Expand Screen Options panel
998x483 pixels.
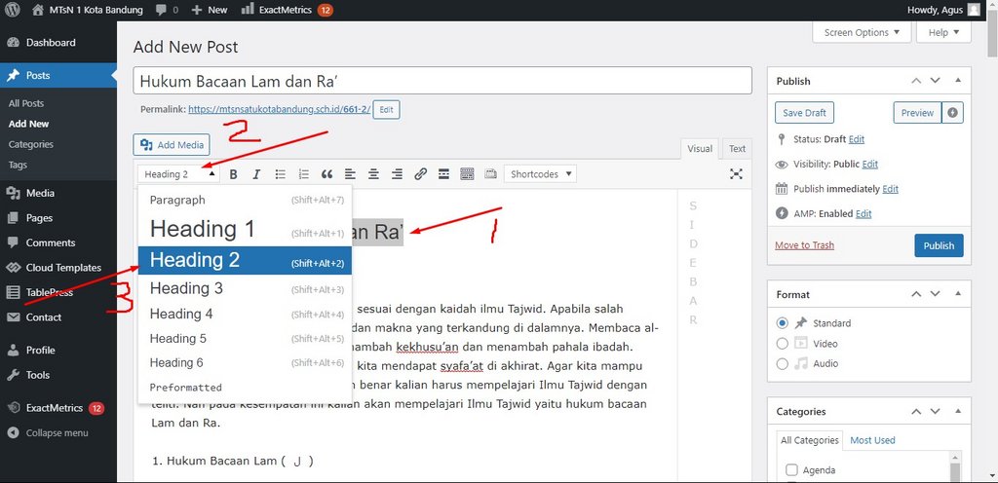862,32
